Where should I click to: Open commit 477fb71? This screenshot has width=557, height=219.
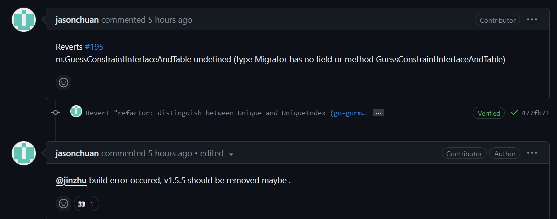(536, 113)
